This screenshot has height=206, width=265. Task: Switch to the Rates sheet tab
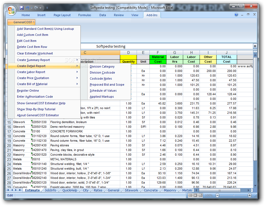click(x=98, y=190)
